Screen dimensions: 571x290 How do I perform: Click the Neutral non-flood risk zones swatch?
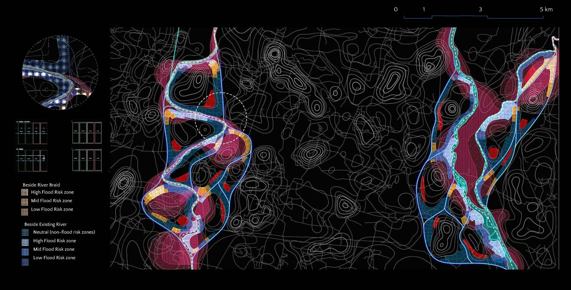tap(25, 232)
